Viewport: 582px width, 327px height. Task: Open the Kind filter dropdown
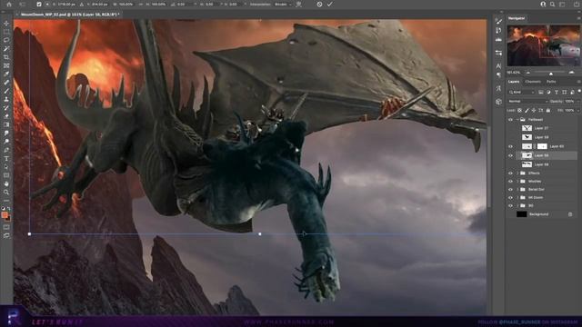[x=522, y=92]
